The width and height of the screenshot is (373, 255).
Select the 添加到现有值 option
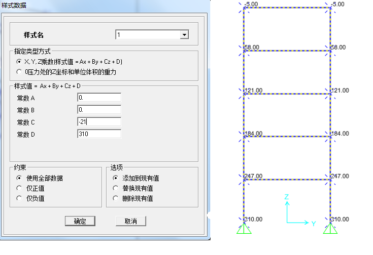115,178
